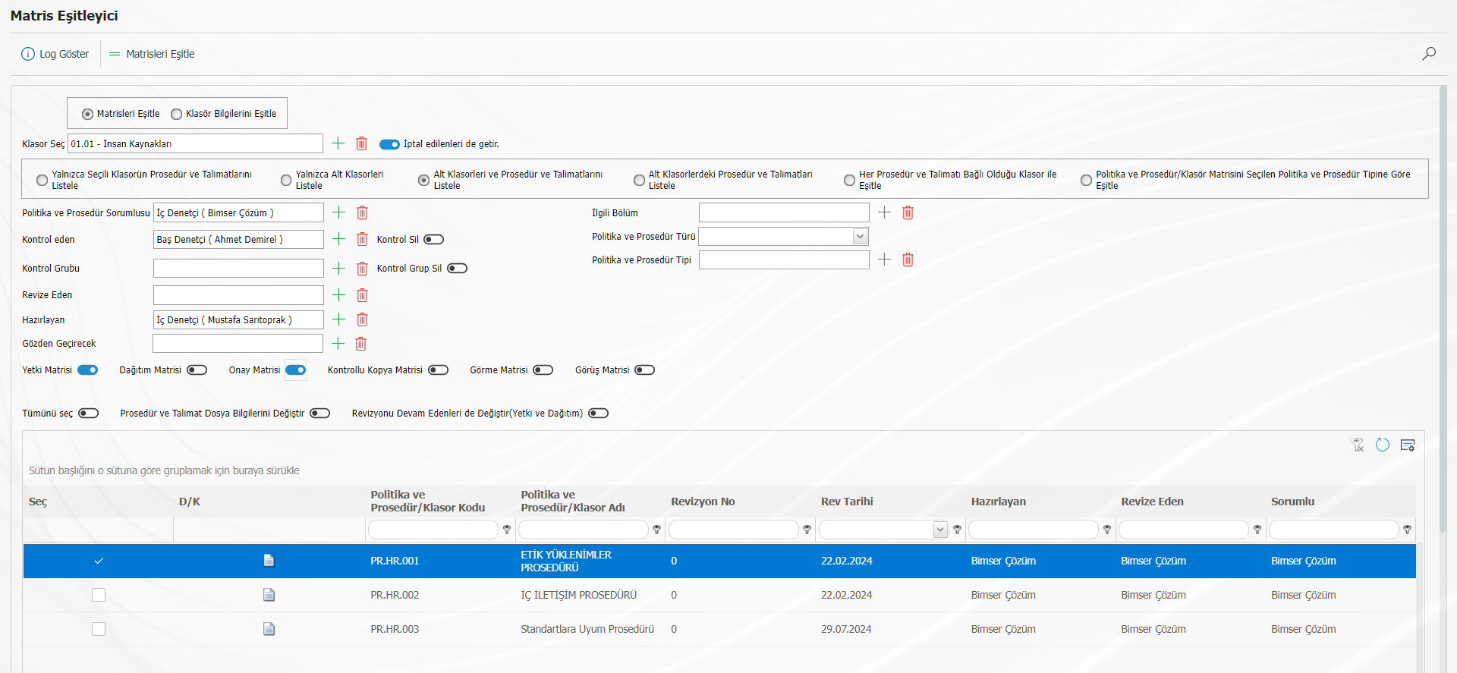The image size is (1457, 673).
Task: Select Yalnızca Alt Klasorleri Listele option
Action: pyautogui.click(x=286, y=180)
